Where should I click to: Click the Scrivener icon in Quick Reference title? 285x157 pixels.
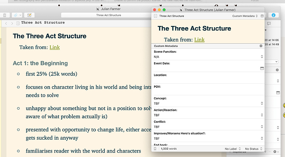(181, 10)
